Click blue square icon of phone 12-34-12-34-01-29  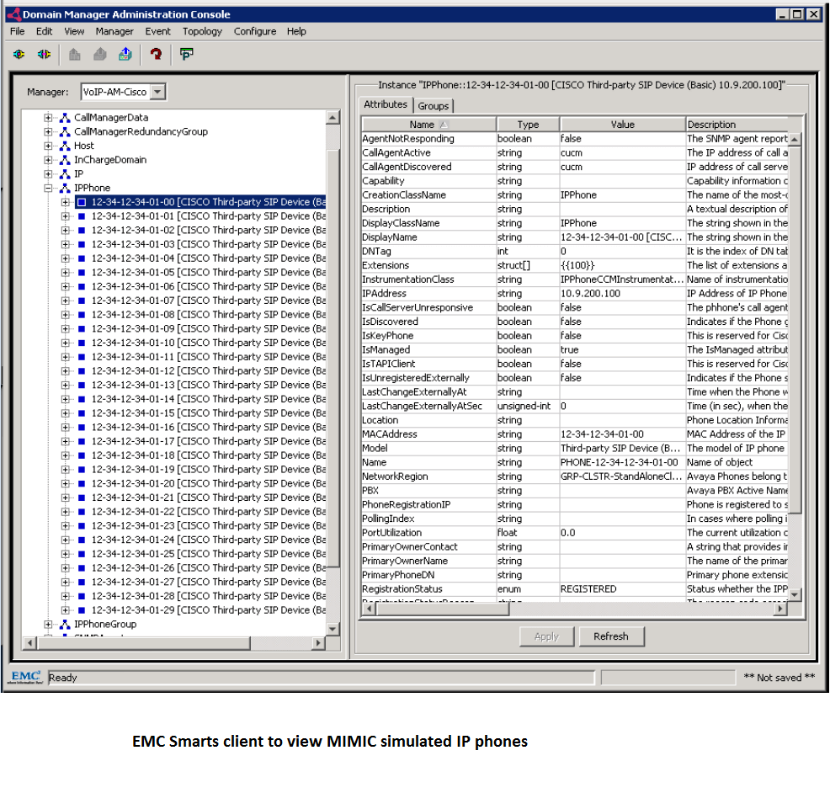(82, 609)
